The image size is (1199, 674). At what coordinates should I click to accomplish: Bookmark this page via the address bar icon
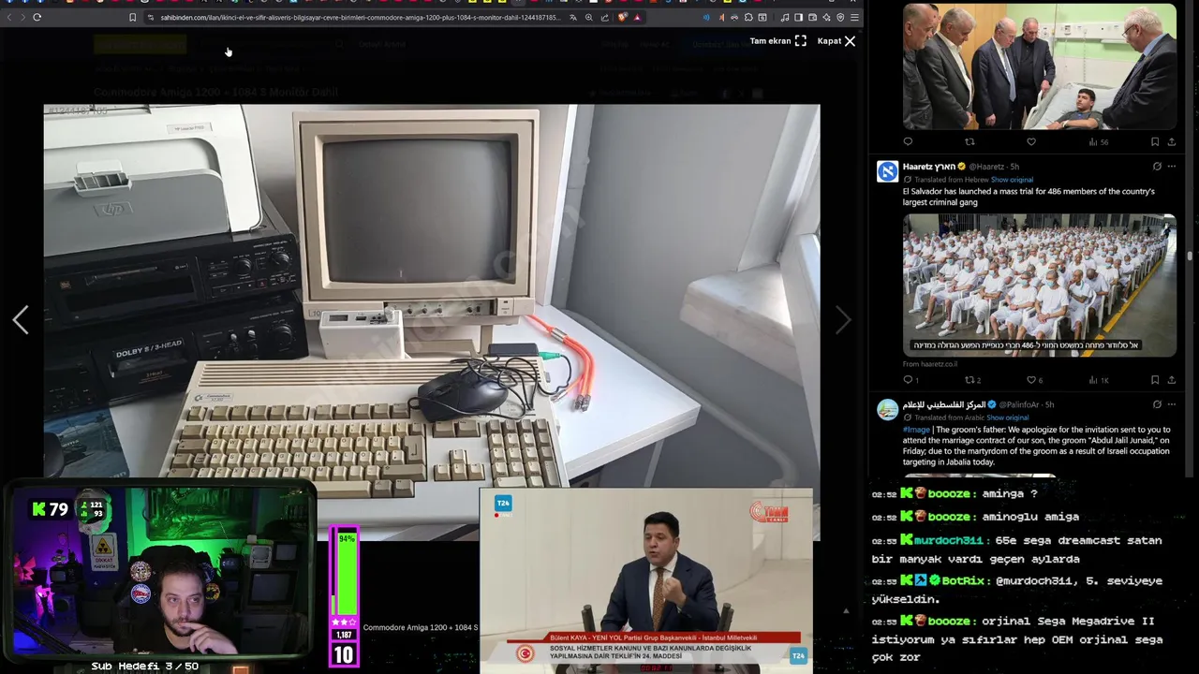[x=132, y=17]
